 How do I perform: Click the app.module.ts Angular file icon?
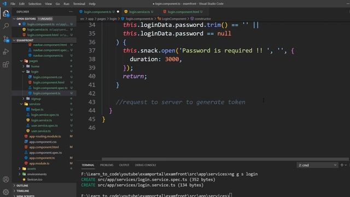(26, 163)
